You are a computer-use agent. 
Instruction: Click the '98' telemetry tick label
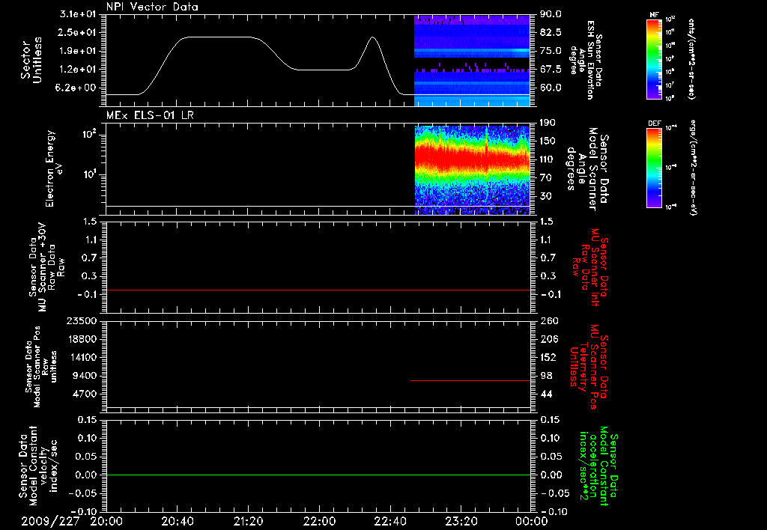tap(546, 376)
